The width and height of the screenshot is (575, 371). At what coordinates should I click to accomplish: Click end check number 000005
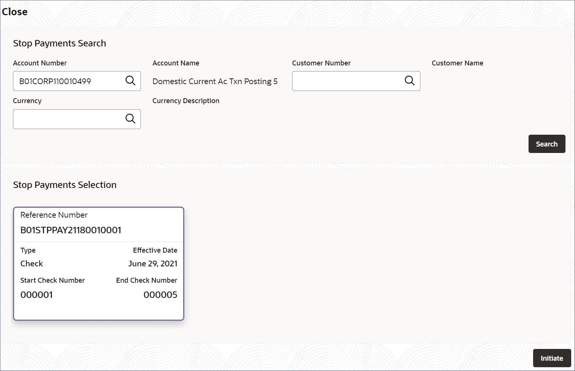pos(160,295)
